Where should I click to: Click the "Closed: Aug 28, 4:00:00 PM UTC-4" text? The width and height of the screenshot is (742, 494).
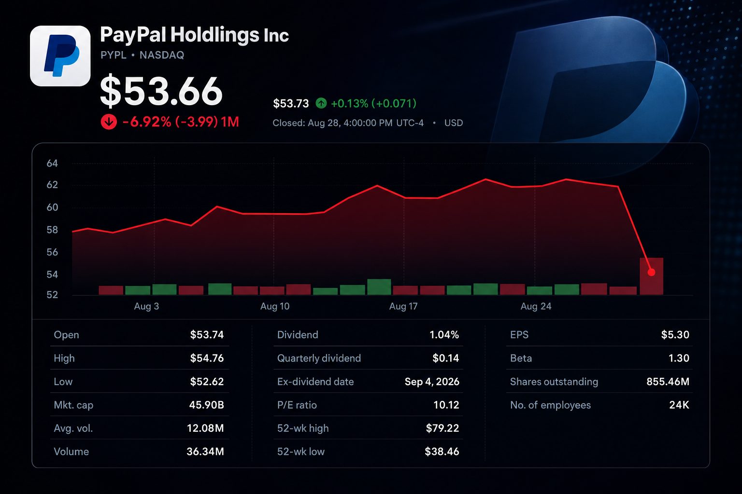[348, 123]
